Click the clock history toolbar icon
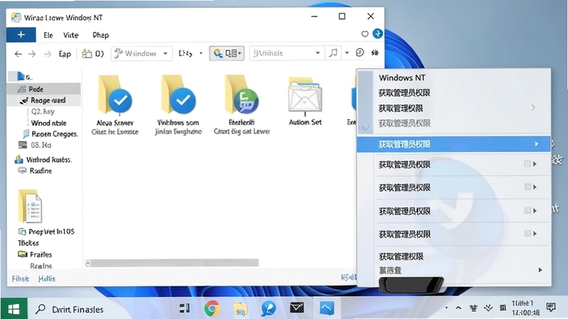This screenshot has height=319, width=568. point(360,52)
